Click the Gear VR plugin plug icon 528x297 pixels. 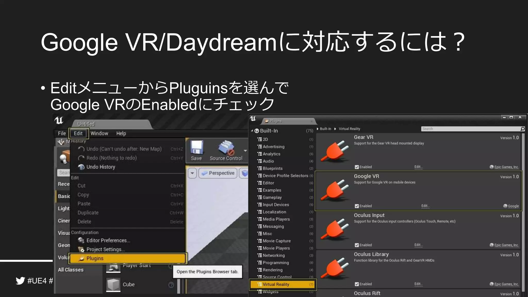[334, 152]
